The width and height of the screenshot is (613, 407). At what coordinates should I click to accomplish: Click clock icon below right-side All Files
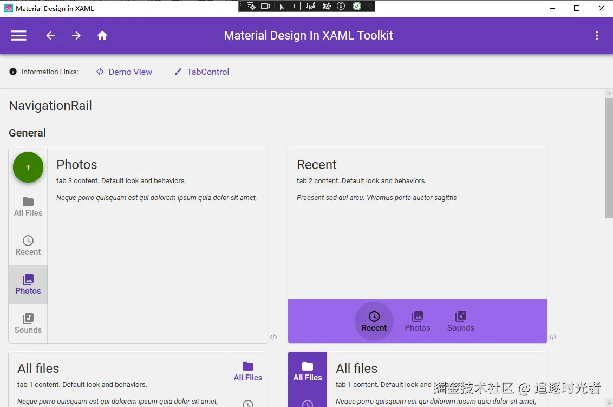point(248,404)
